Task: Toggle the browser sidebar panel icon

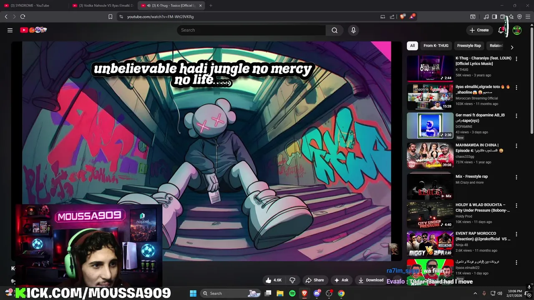Action: point(494,17)
